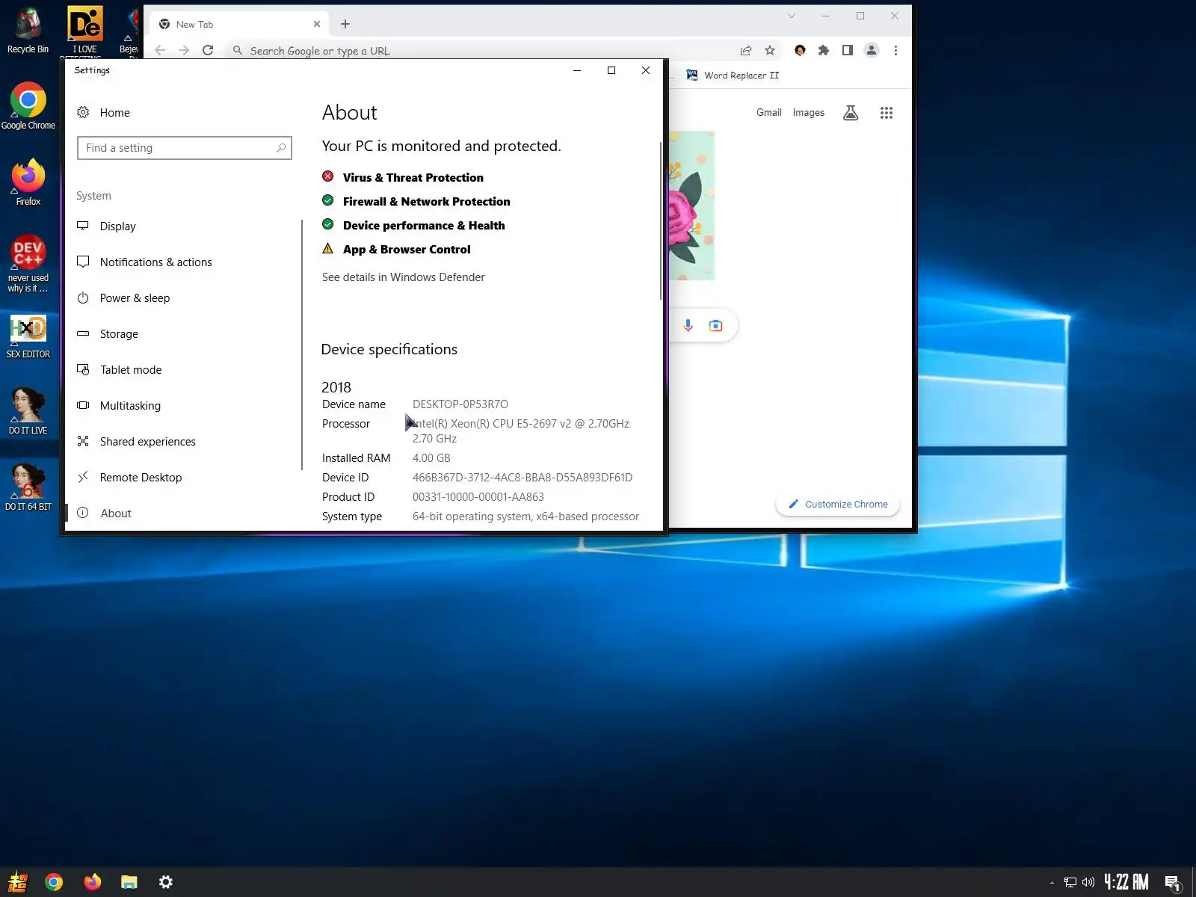Bookmark this tab with the star icon
This screenshot has height=897, width=1196.
[770, 50]
